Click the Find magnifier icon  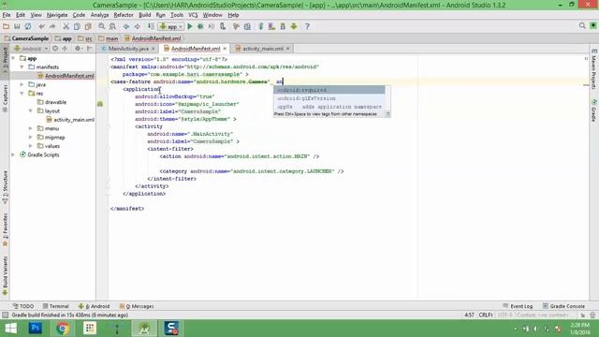pyautogui.click(x=102, y=26)
